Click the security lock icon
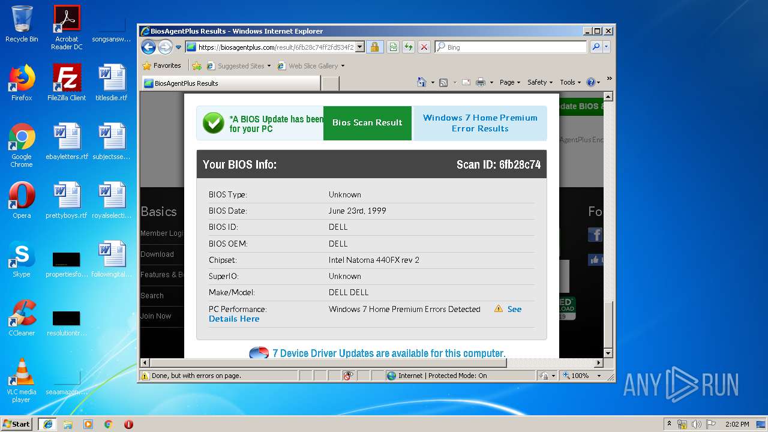 pyautogui.click(x=374, y=47)
